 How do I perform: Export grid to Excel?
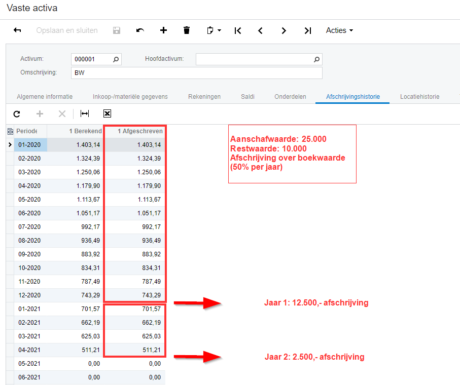(x=107, y=114)
